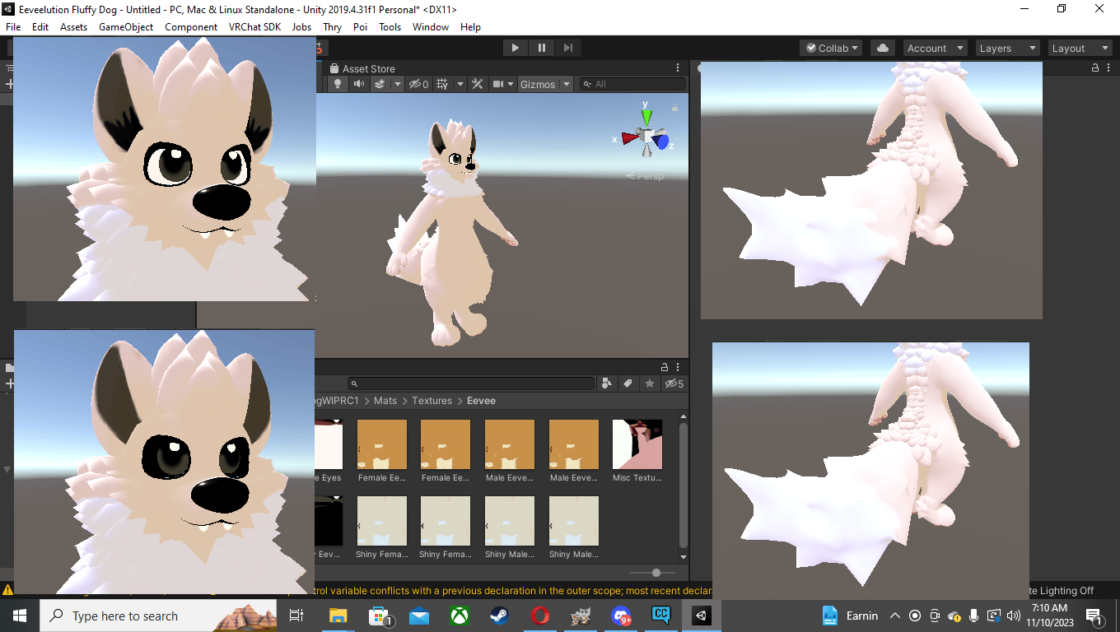The image size is (1120, 632).
Task: Toggle scene audio speaker icon
Action: click(x=359, y=84)
